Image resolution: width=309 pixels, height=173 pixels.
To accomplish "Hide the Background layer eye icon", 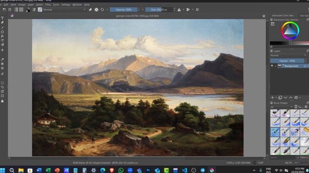I will pos(272,66).
